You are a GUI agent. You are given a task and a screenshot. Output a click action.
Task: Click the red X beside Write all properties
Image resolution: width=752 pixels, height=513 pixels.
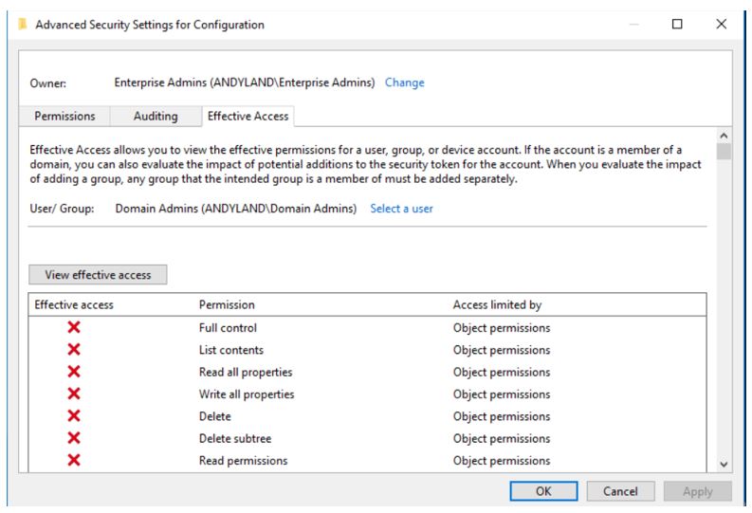coord(74,394)
